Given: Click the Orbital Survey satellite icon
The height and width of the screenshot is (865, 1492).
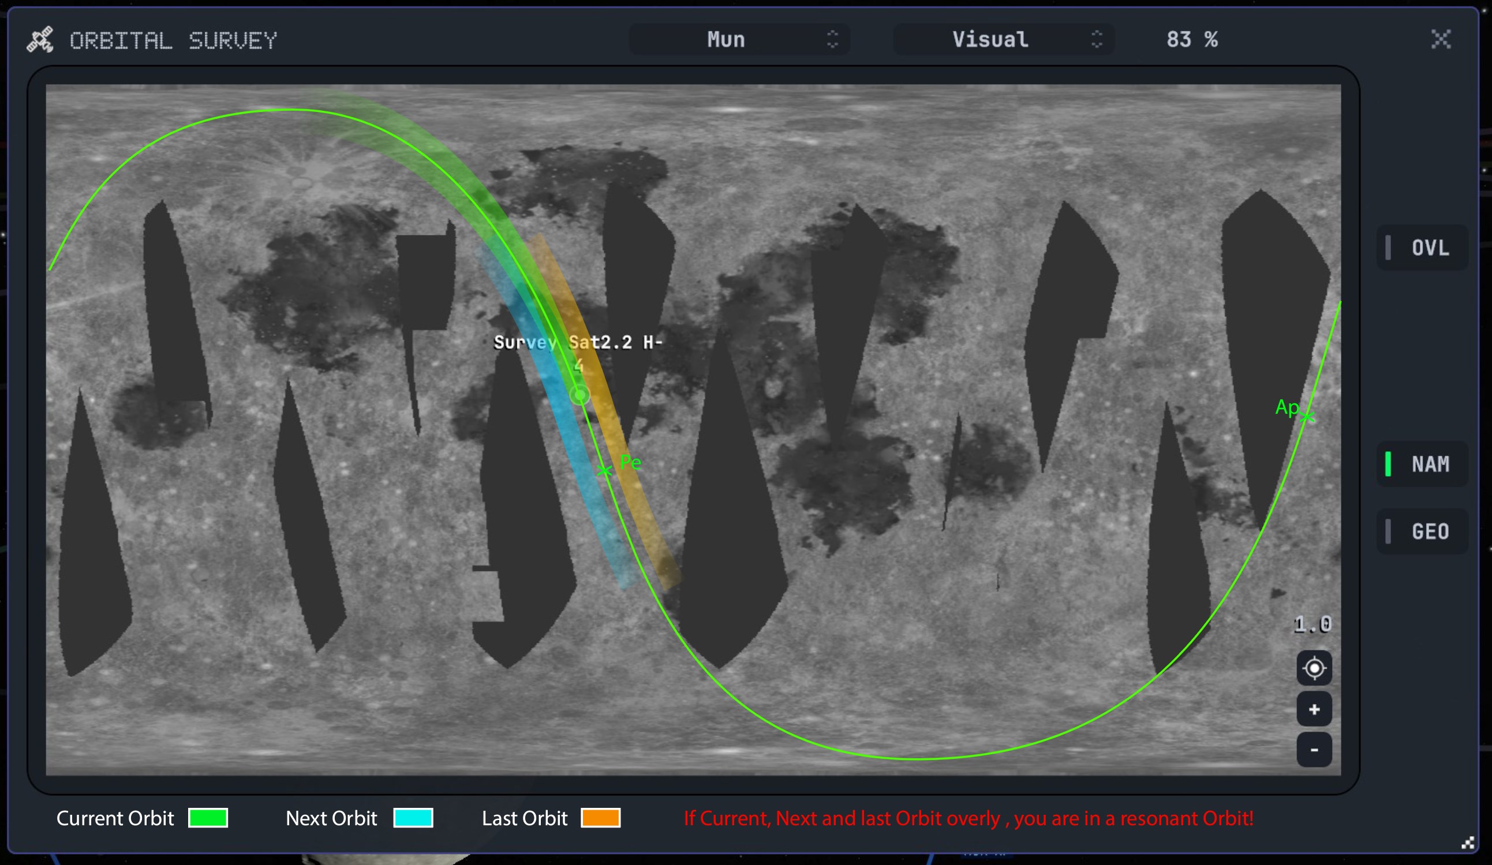Looking at the screenshot, I should click(x=40, y=40).
